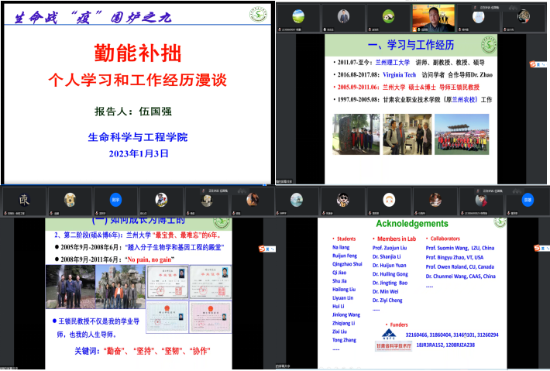Viewport: 550px width, 371px height.
Task: Select the blue circle avatar in bottom-left participant strip
Action: coord(115,199)
